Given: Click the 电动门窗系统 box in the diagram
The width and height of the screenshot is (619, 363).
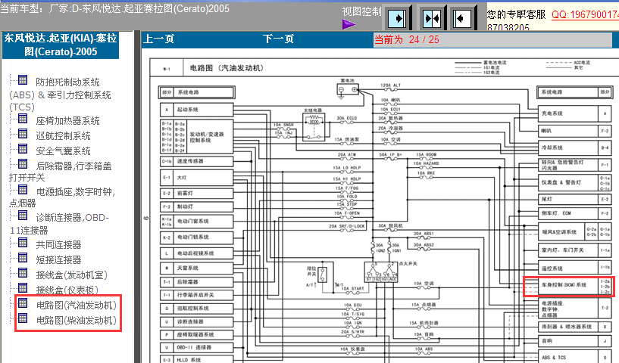Looking at the screenshot, I should [x=196, y=221].
